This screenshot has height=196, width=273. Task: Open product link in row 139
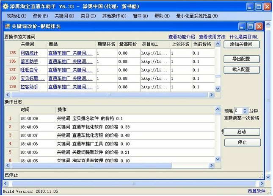tap(70, 87)
